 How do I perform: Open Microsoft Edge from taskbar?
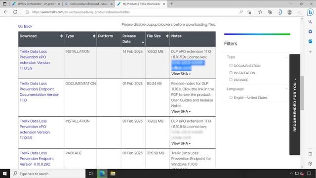[x=102, y=174]
